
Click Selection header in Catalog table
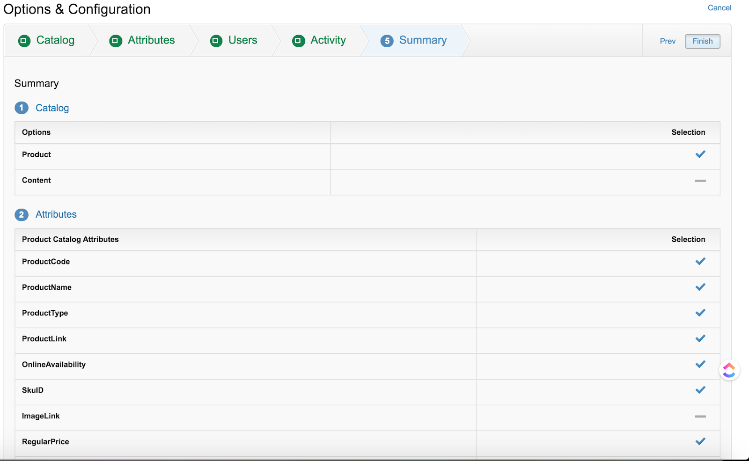tap(688, 132)
